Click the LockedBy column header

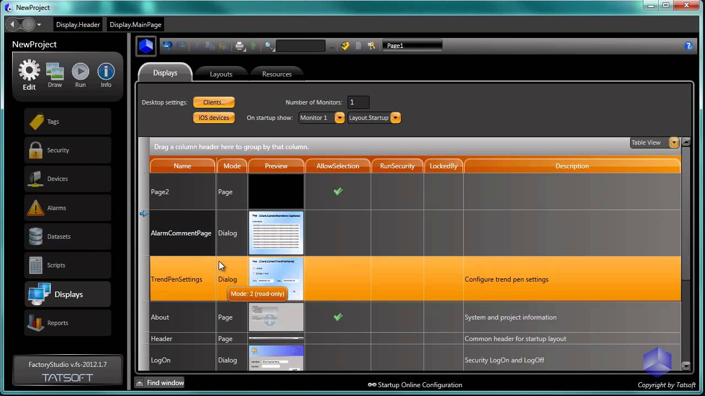pos(443,166)
